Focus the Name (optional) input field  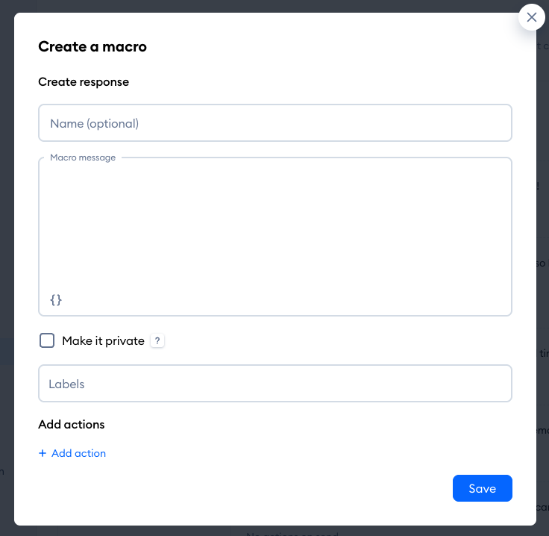tap(274, 123)
